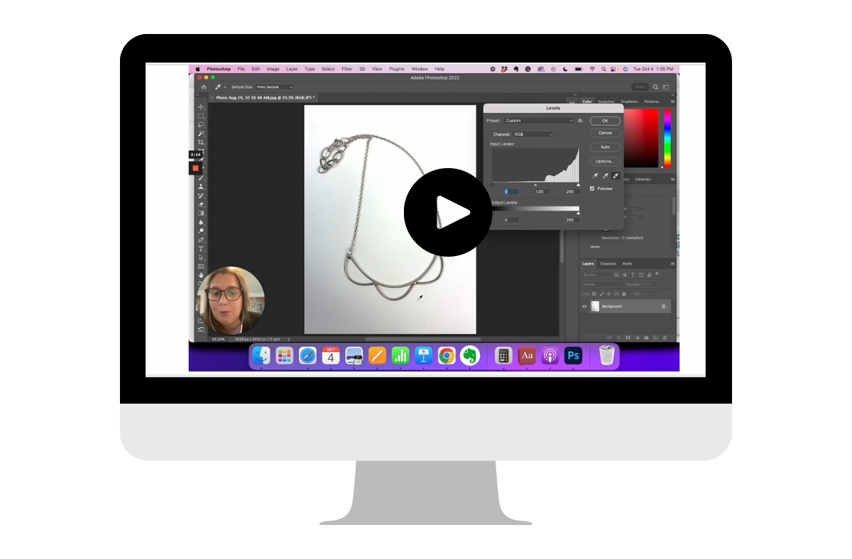Click the Background layer lock icon
This screenshot has height=559, width=852.
pyautogui.click(x=663, y=306)
